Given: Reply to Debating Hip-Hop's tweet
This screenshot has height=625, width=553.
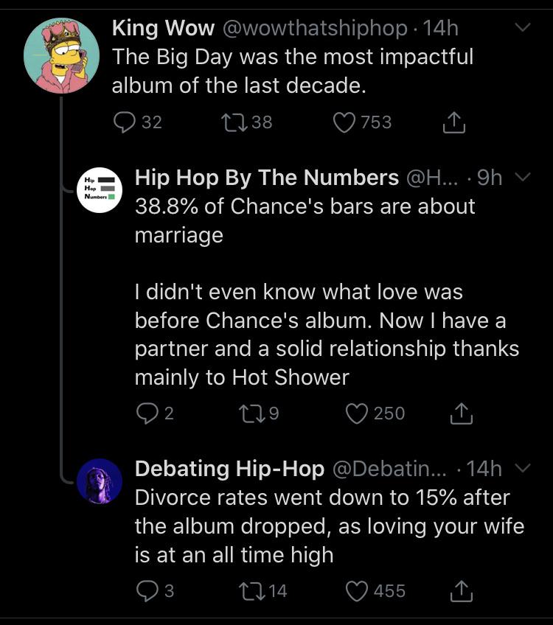Looking at the screenshot, I should 147,590.
